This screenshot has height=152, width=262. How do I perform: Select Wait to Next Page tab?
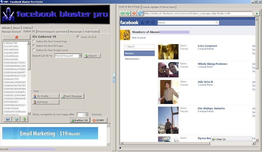(x=129, y=7)
